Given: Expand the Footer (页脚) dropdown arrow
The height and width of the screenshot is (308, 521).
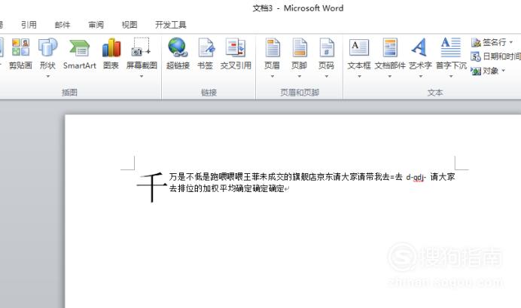Looking at the screenshot, I should (299, 76).
